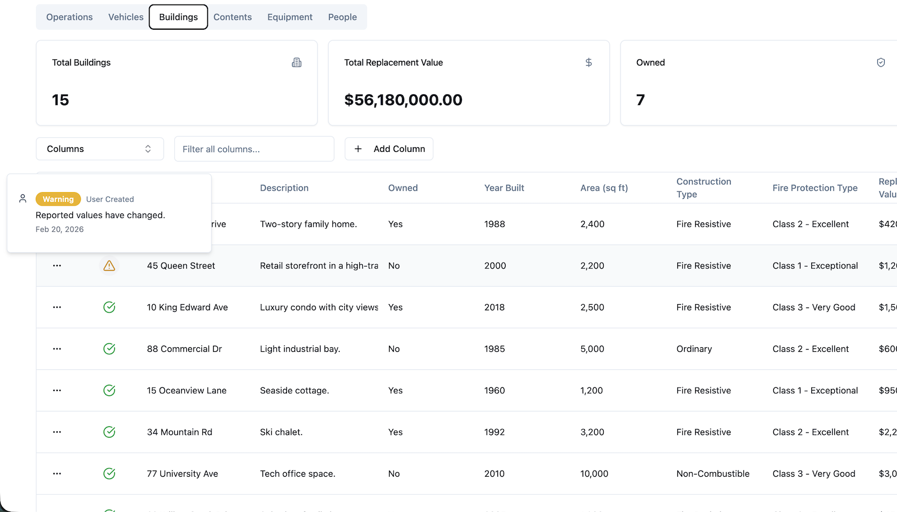Open the three-dot menu for 45 Queen Street
The width and height of the screenshot is (897, 512).
[x=57, y=266]
